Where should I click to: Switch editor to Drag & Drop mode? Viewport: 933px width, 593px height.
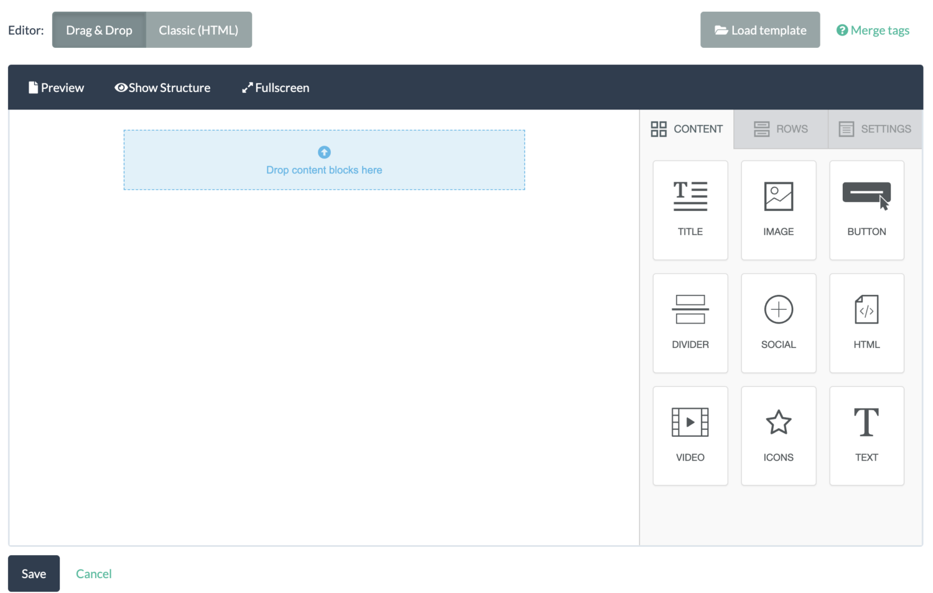[x=99, y=30]
